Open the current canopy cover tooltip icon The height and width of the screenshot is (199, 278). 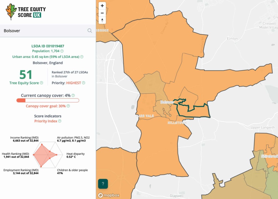pos(73,95)
